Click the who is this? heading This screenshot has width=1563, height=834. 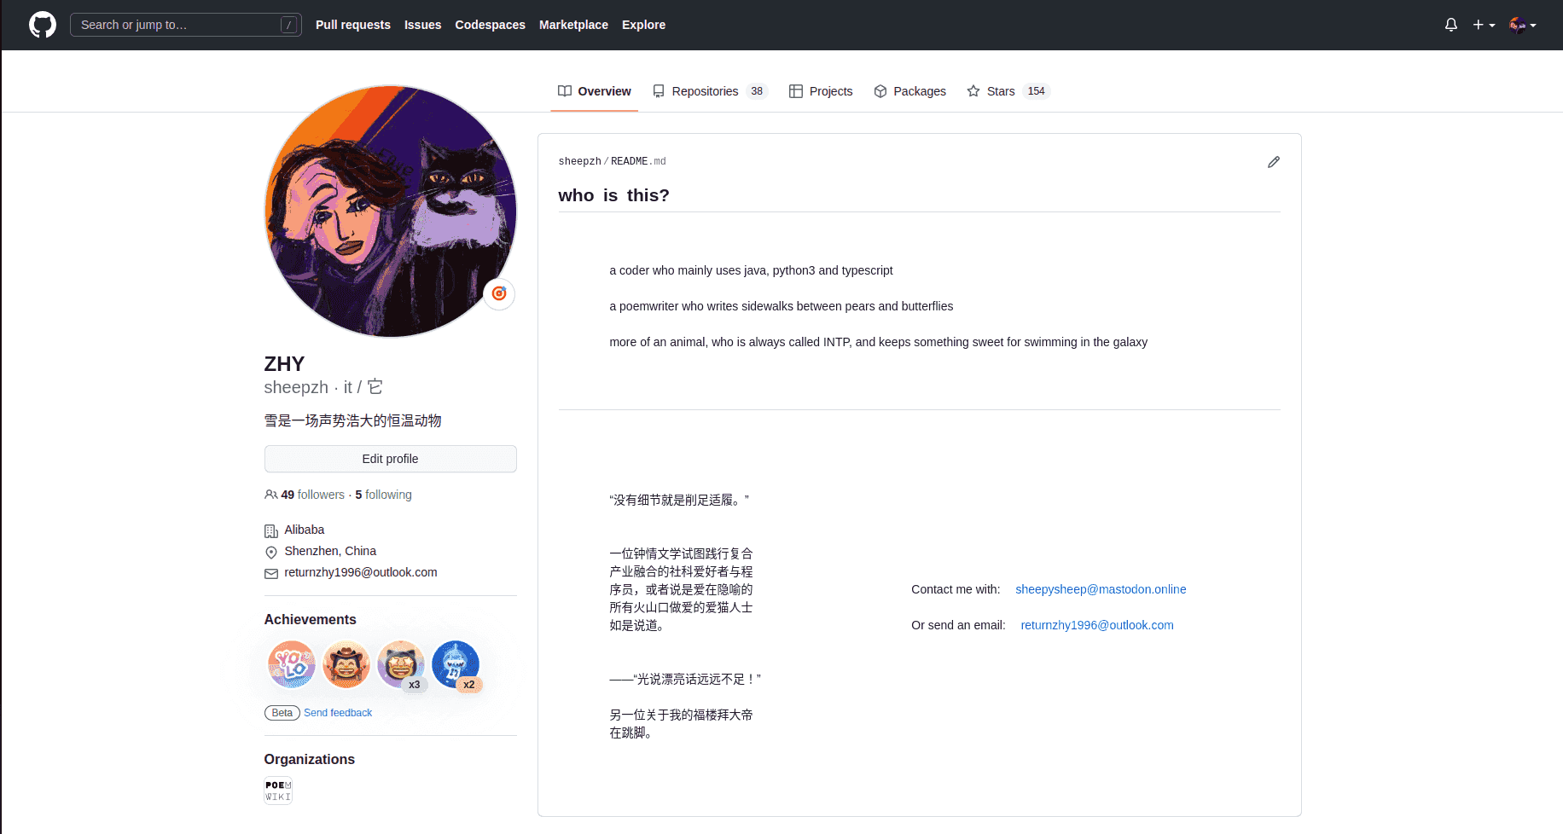pos(614,195)
